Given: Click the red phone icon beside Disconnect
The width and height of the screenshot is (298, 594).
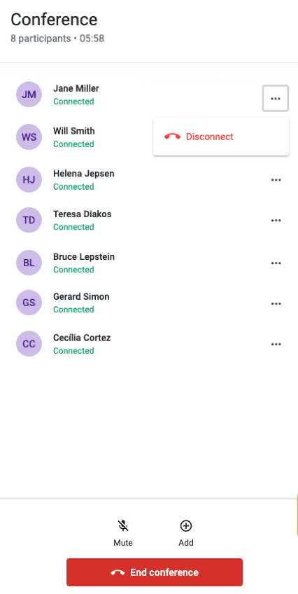Looking at the screenshot, I should click(172, 137).
